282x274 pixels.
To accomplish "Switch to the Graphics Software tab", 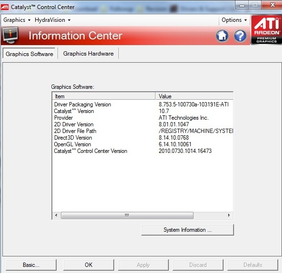I will coord(29,54).
